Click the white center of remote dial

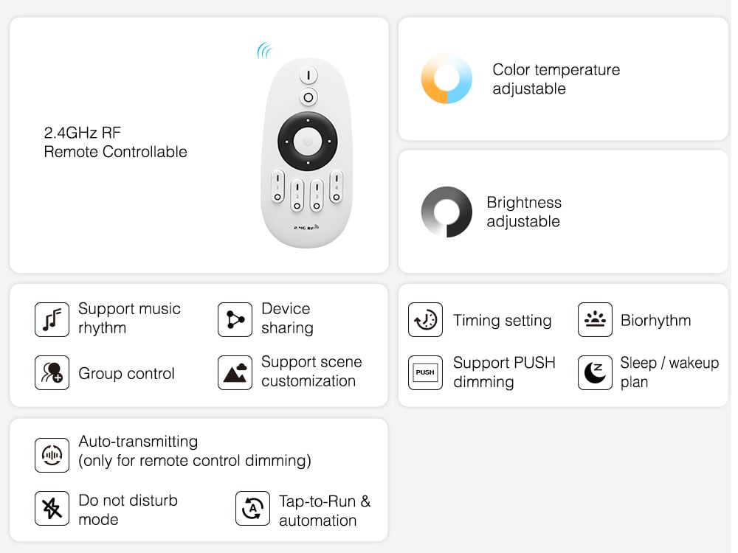coord(307,141)
